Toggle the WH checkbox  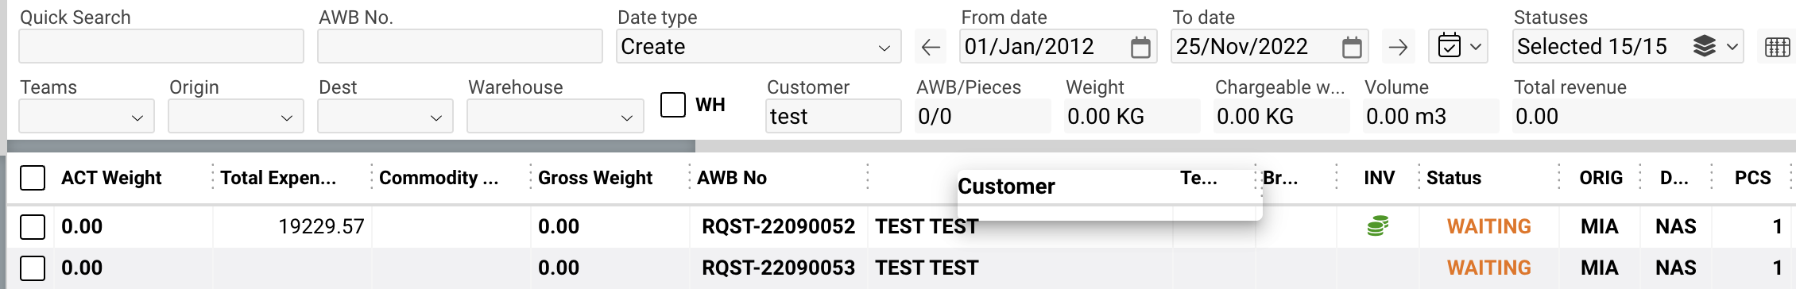(x=673, y=105)
